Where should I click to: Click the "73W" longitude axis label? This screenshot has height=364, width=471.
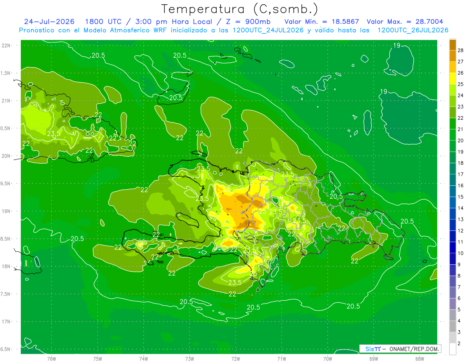pyautogui.click(x=190, y=359)
